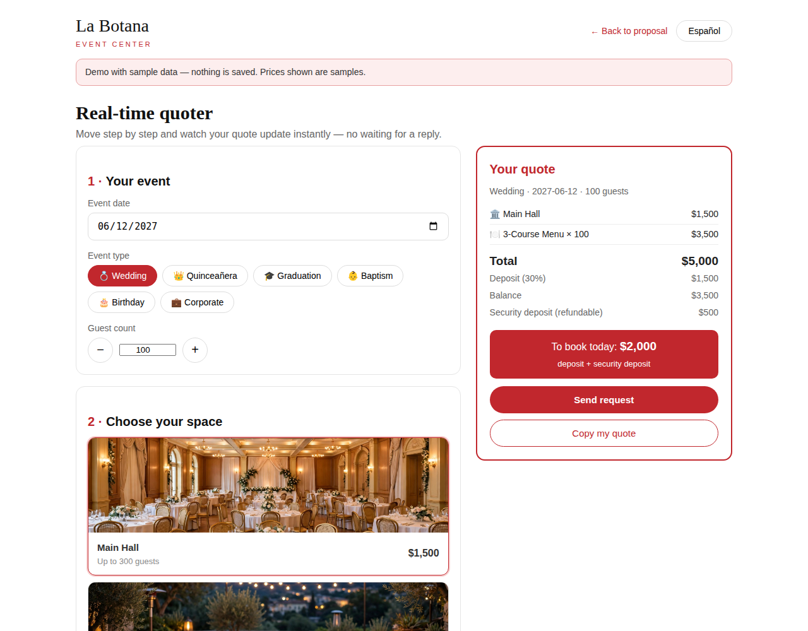
Task: Select the Wedding event type
Action: point(122,276)
